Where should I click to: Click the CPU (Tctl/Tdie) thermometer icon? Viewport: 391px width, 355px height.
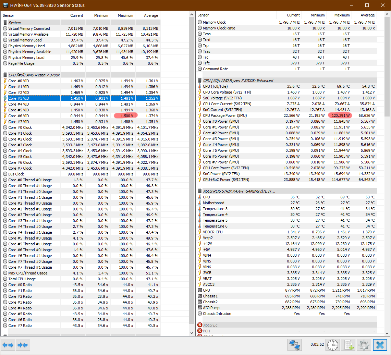200,86
